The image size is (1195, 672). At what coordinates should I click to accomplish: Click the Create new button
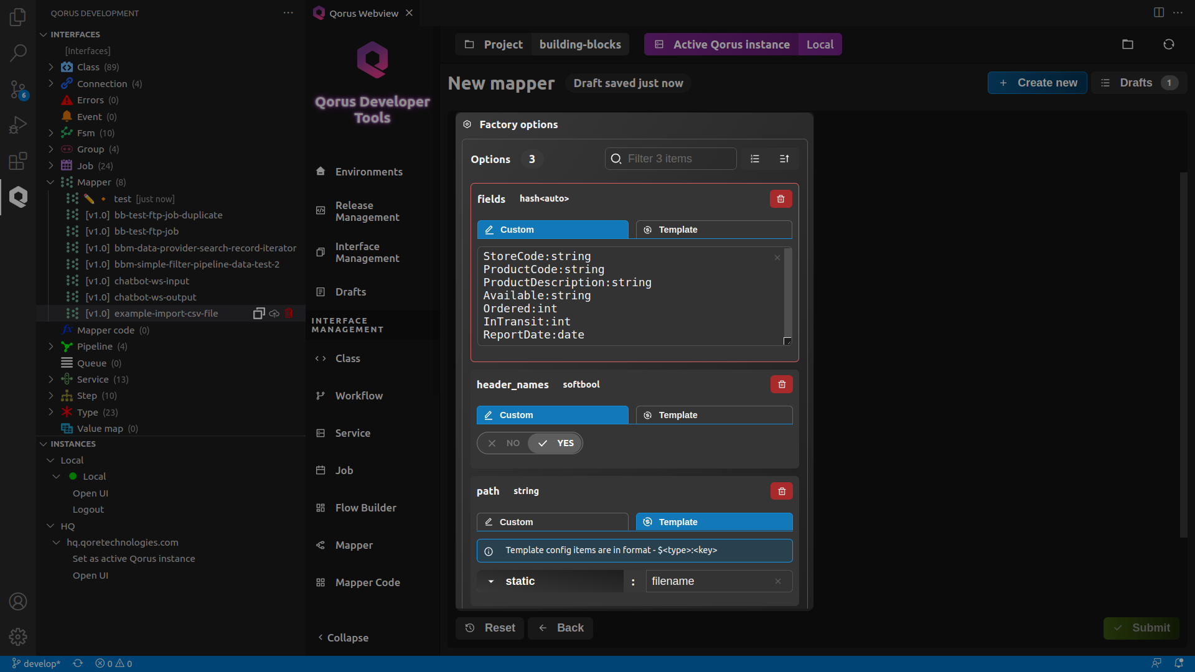point(1038,83)
